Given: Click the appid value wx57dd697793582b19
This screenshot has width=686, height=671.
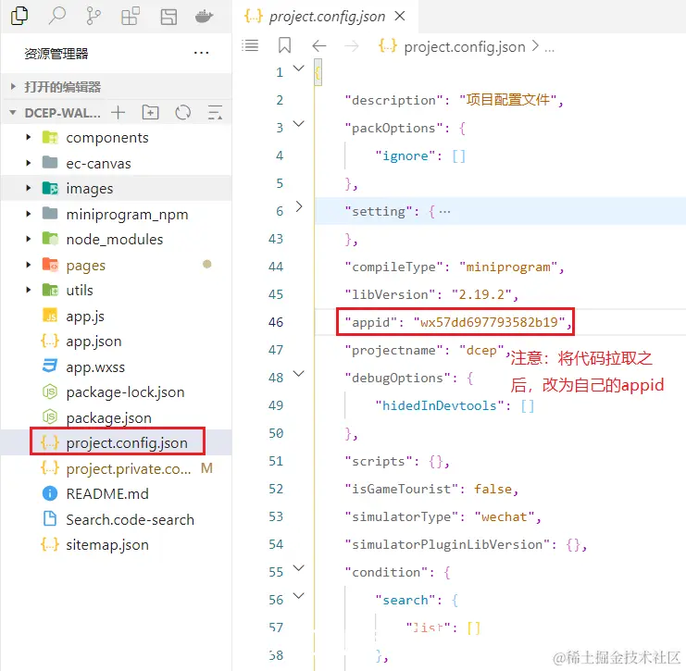Looking at the screenshot, I should 489,322.
